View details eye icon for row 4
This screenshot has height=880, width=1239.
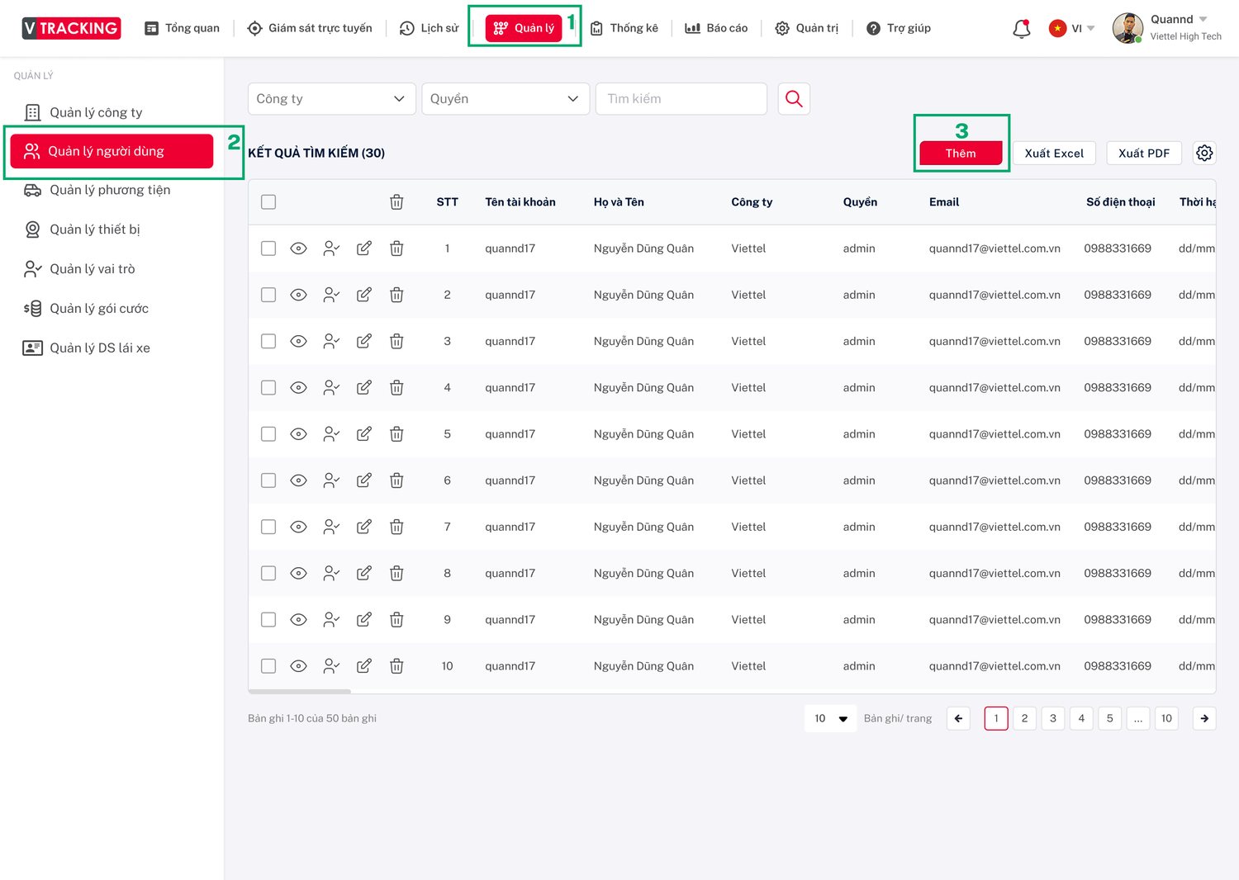click(x=299, y=387)
